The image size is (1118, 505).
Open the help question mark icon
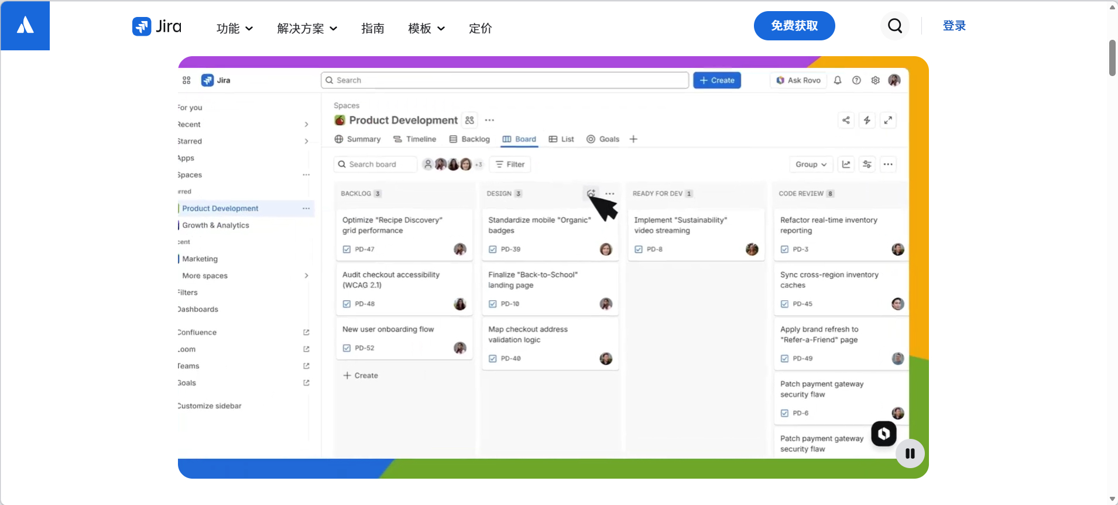click(x=856, y=80)
